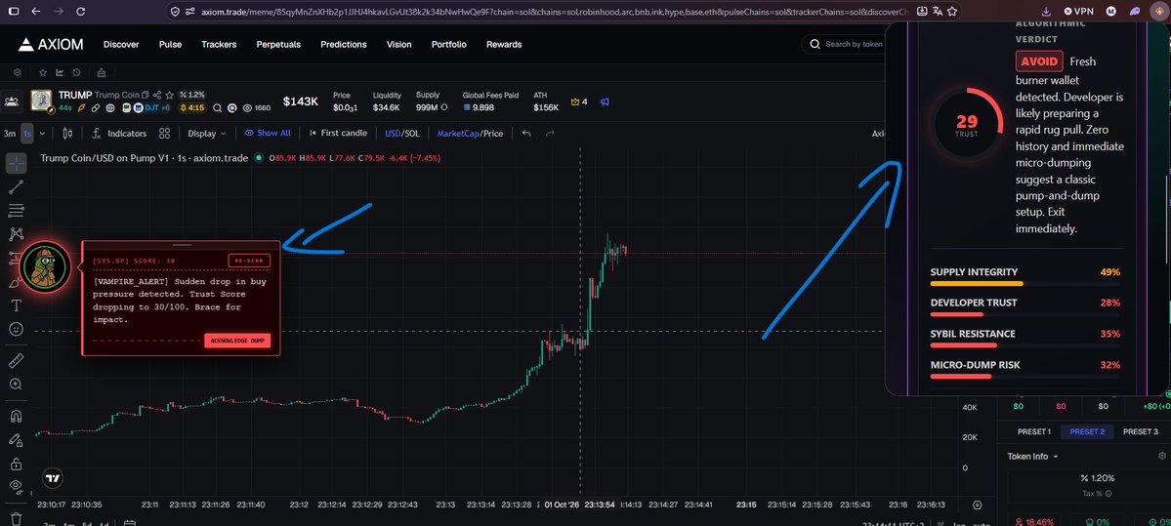The image size is (1171, 526).
Task: Open the chart layout grid selector
Action: click(164, 134)
